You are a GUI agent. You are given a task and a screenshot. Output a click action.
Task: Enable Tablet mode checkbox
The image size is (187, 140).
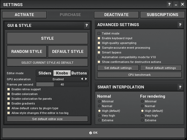click(99, 33)
